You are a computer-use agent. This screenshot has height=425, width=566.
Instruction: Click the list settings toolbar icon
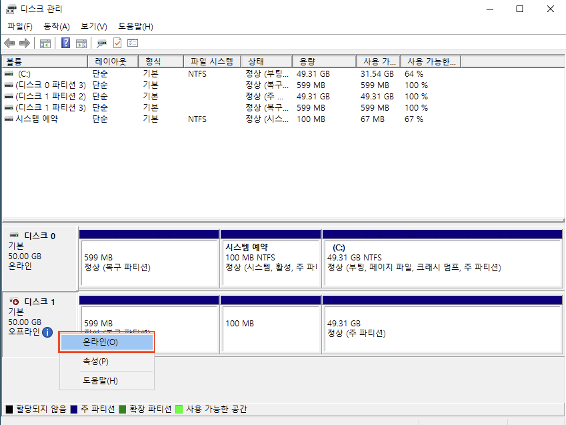[x=133, y=43]
